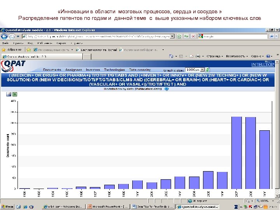Open the Сервис command bar dropdown

point(257,56)
